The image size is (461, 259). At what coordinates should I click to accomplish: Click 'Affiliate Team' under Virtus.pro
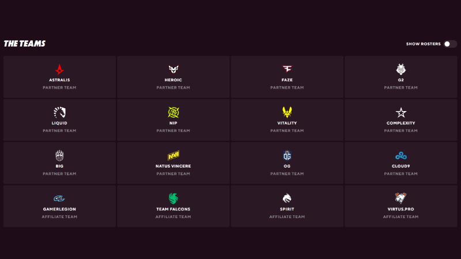click(x=400, y=217)
